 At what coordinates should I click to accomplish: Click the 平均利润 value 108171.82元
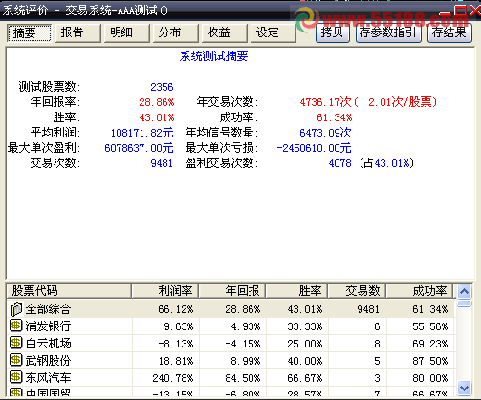(142, 133)
